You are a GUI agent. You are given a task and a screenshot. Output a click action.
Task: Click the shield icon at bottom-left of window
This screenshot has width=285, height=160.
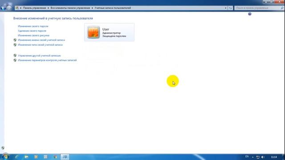click(3, 148)
